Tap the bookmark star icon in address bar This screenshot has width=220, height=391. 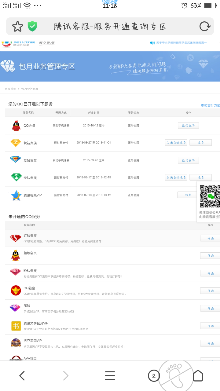[x=17, y=27]
